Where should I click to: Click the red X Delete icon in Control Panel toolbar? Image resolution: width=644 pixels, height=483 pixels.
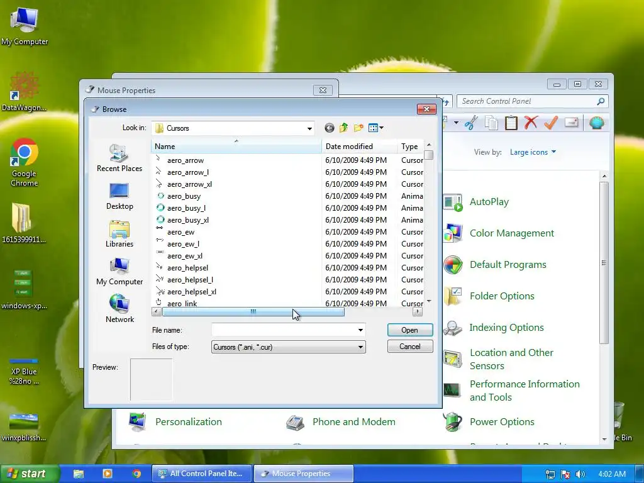[x=531, y=123]
